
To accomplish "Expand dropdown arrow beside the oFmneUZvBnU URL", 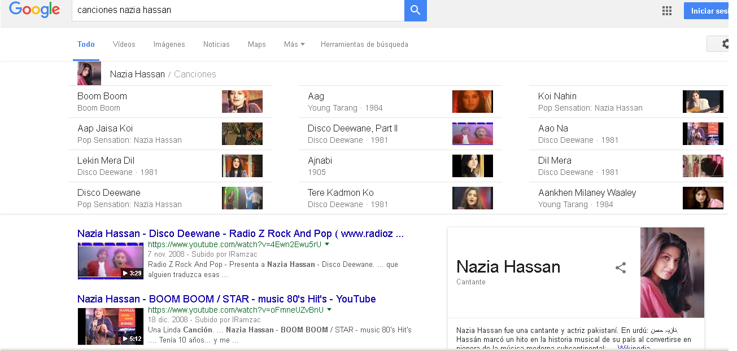I will (x=329, y=310).
